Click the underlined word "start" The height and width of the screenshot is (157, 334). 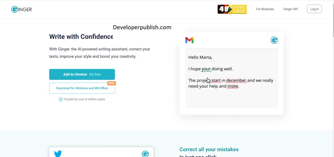pyautogui.click(x=216, y=80)
